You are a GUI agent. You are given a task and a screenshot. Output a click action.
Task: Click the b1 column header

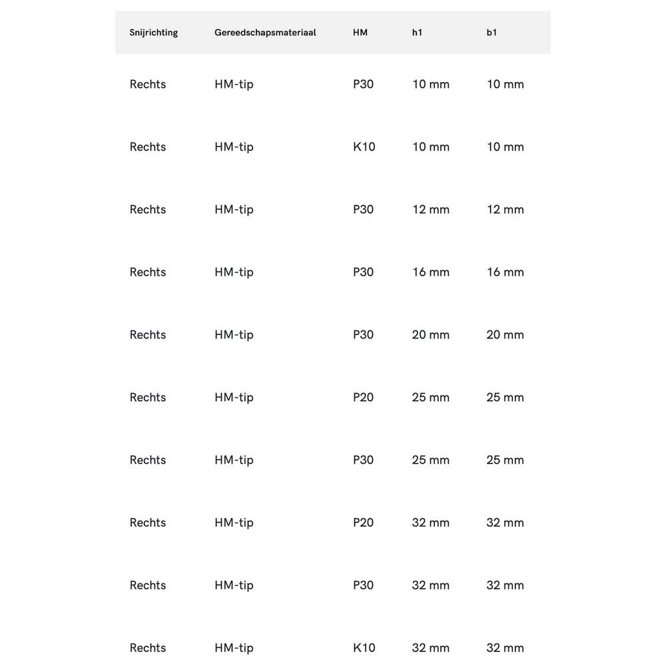[x=492, y=33]
